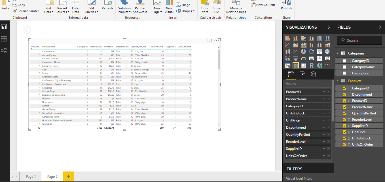Screen dimensions: 385x182
Task: Select the pie chart visualization
Action: pos(304,51)
